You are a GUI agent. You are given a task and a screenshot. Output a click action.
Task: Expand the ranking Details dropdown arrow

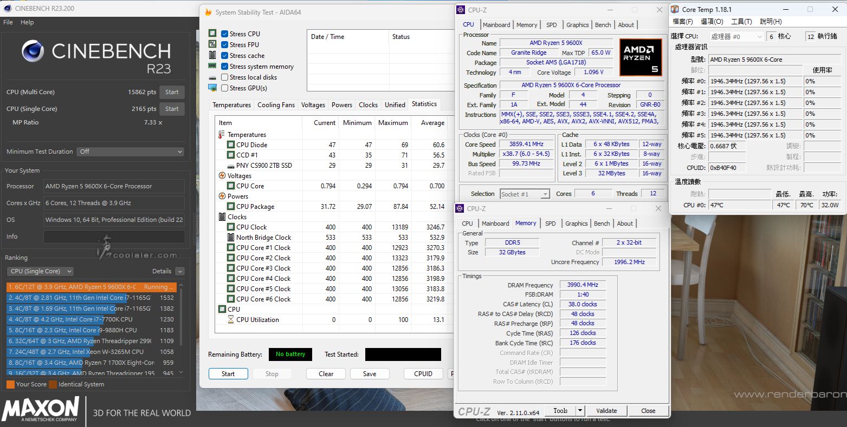pos(180,271)
